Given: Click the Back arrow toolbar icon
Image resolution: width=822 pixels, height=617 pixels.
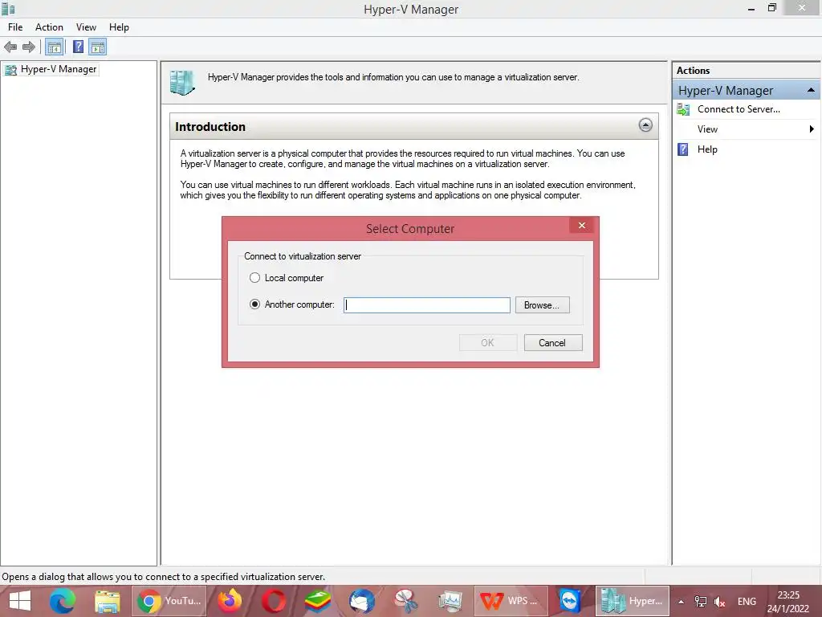Looking at the screenshot, I should (10, 47).
